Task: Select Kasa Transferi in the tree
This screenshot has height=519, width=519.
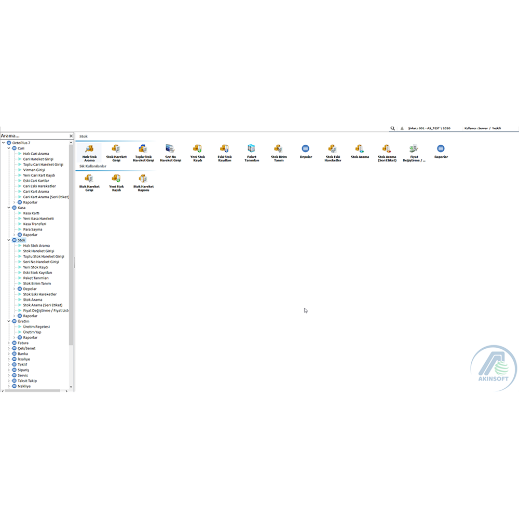Action: 35,224
